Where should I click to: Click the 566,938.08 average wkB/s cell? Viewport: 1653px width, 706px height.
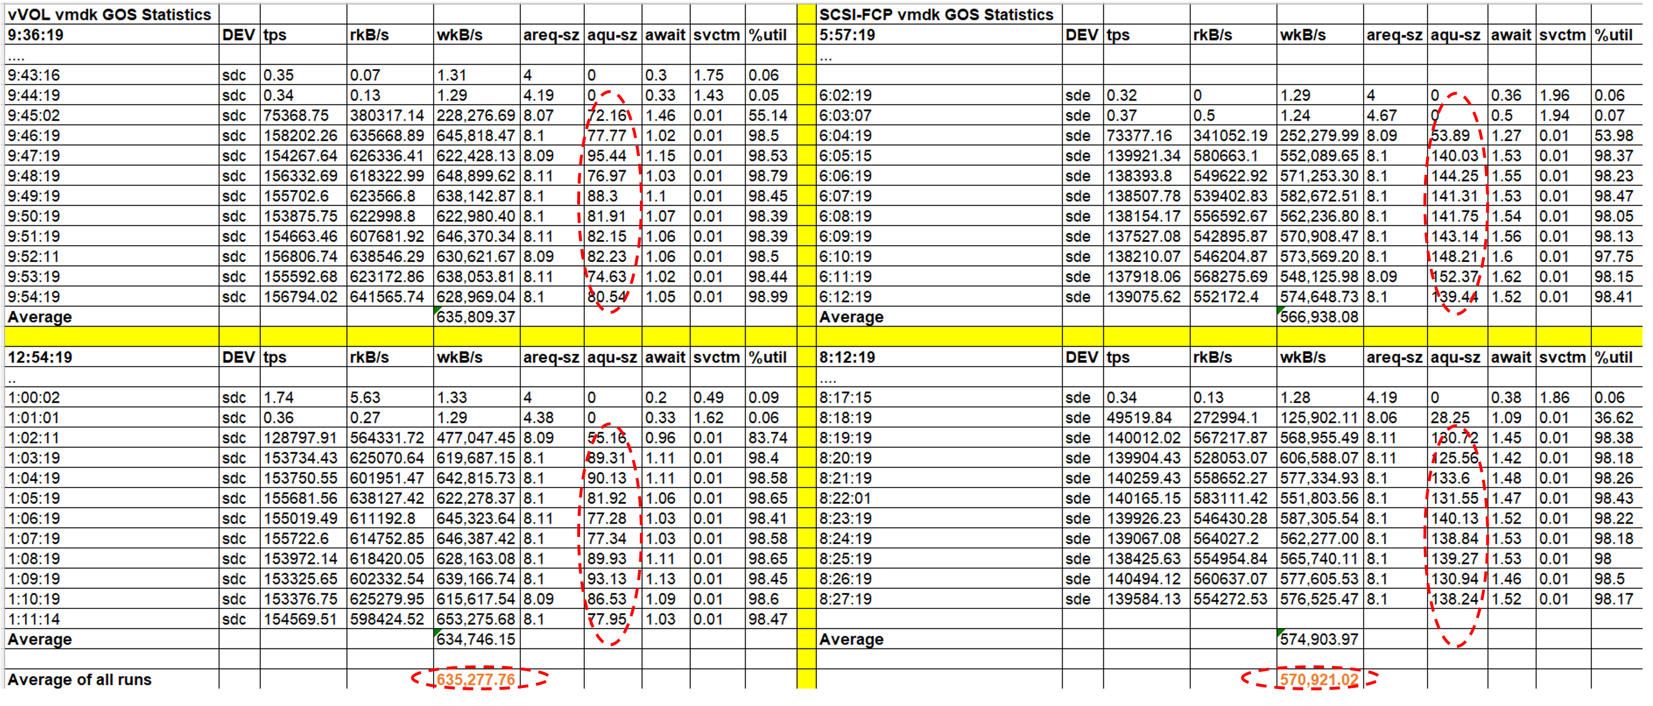tap(1319, 317)
